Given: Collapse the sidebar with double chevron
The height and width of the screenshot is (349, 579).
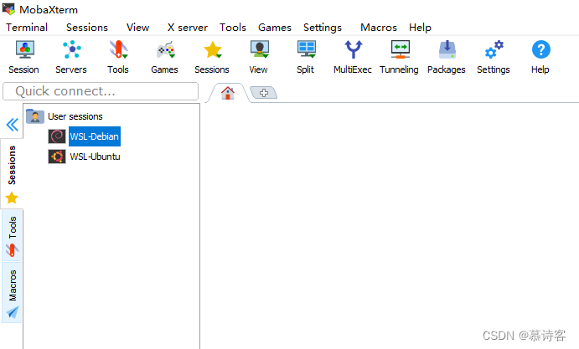Looking at the screenshot, I should 13,125.
